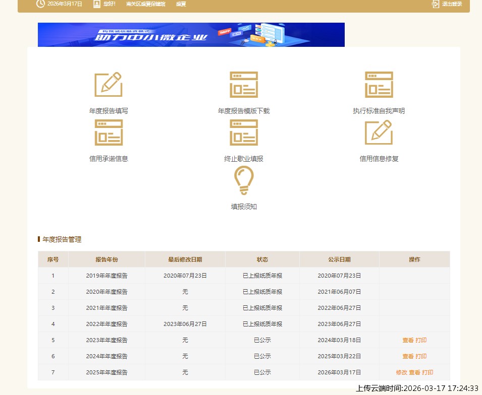
Task: Click 打印 for the 2023年年度报告
Action: [421, 340]
